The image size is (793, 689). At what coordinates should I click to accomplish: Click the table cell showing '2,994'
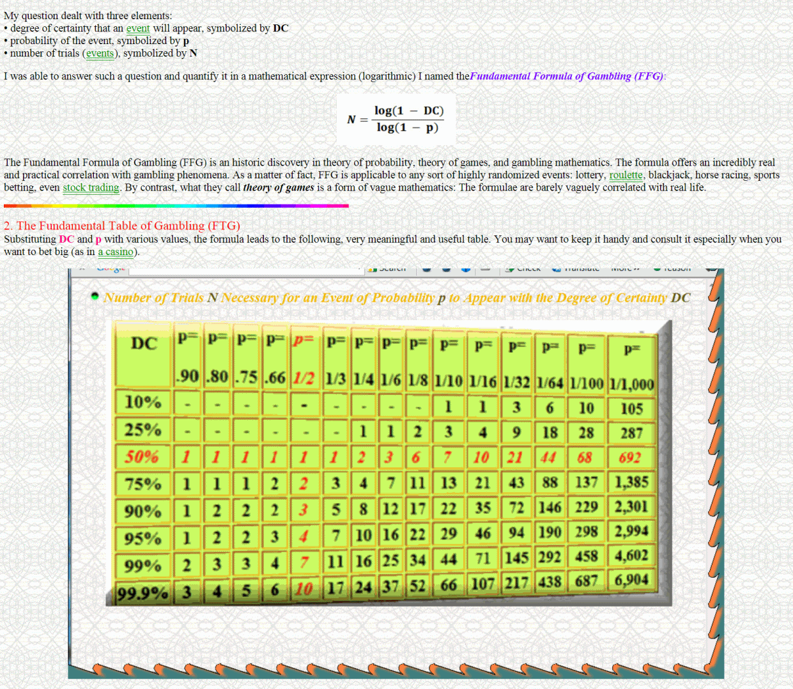click(631, 531)
